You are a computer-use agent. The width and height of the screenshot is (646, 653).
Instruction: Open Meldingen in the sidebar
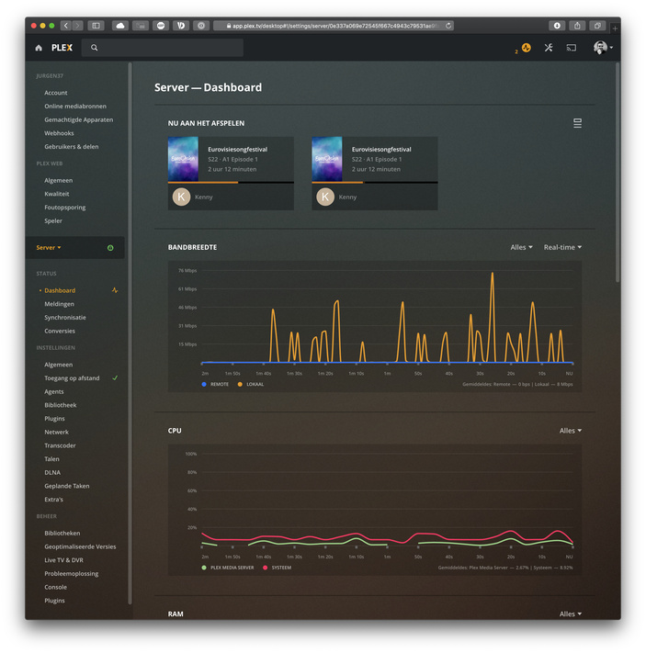click(59, 304)
